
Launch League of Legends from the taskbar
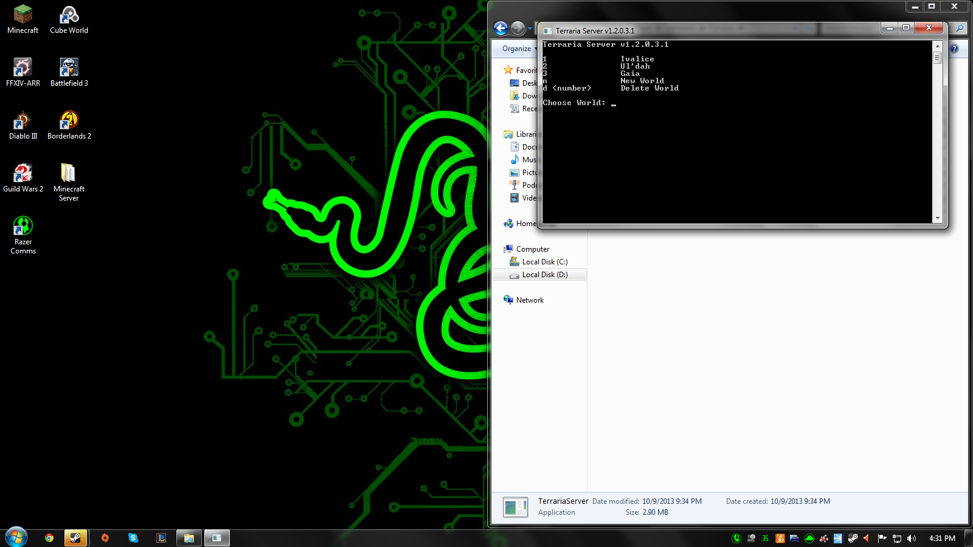161,538
